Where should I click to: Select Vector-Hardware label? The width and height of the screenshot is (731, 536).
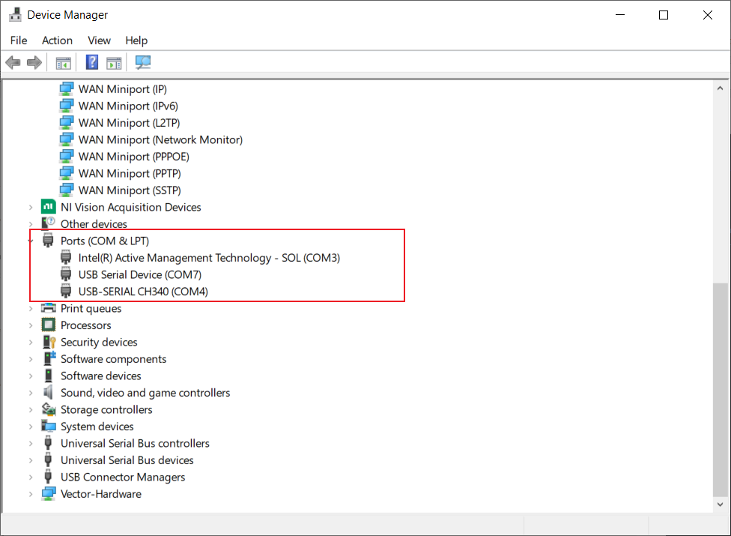coord(100,493)
